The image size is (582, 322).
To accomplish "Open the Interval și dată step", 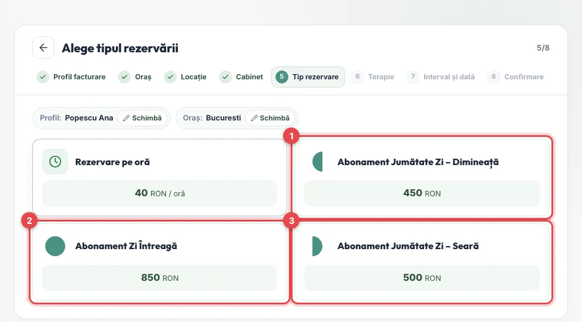I will click(441, 77).
